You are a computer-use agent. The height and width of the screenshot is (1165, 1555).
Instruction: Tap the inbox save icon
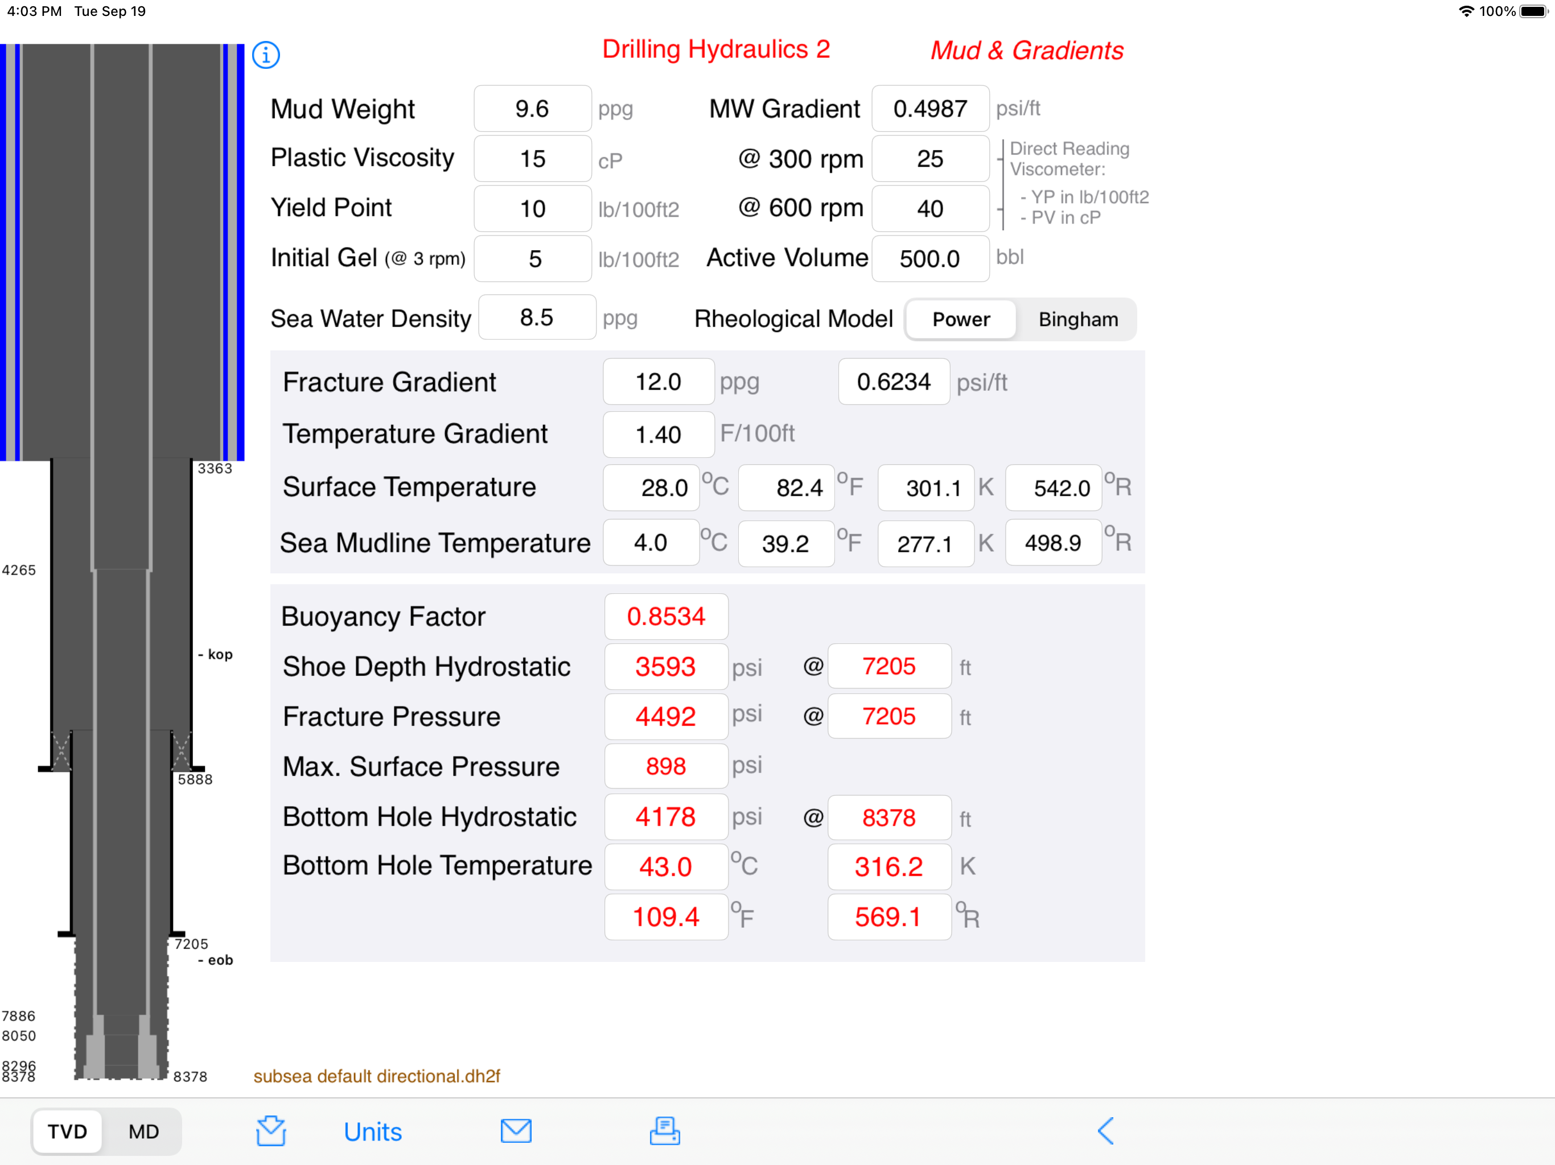tap(271, 1130)
